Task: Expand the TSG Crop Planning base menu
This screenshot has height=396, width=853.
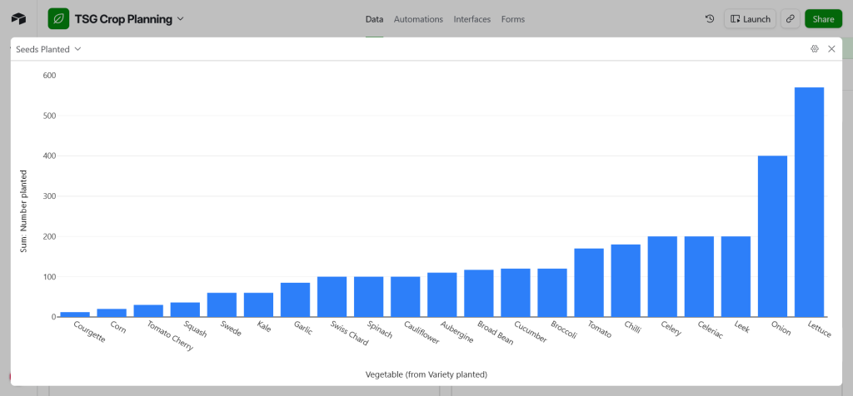Action: click(x=181, y=18)
